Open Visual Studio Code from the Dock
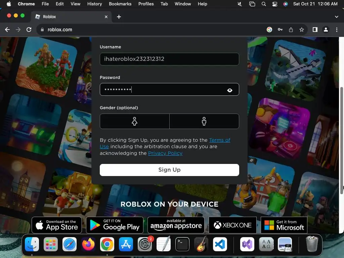Screen dimensions: 344x258 click(x=220, y=244)
